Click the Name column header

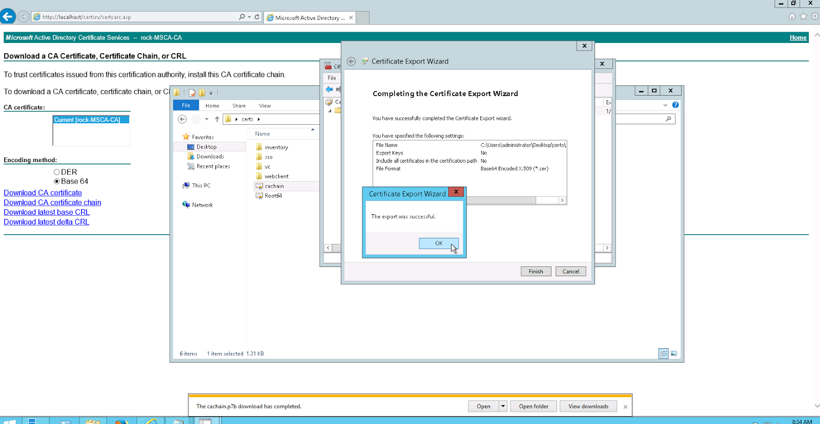pos(262,134)
